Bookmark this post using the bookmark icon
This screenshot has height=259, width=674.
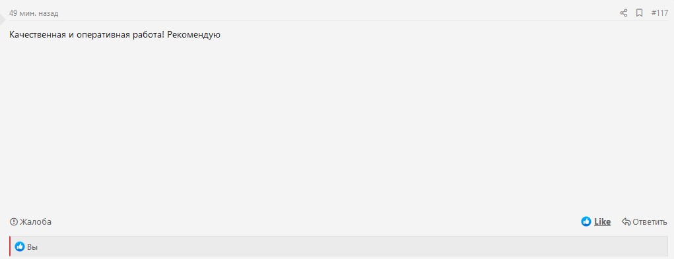pos(639,13)
